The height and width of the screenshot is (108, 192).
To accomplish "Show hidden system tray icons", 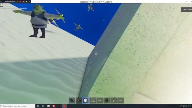I will coord(178,106).
